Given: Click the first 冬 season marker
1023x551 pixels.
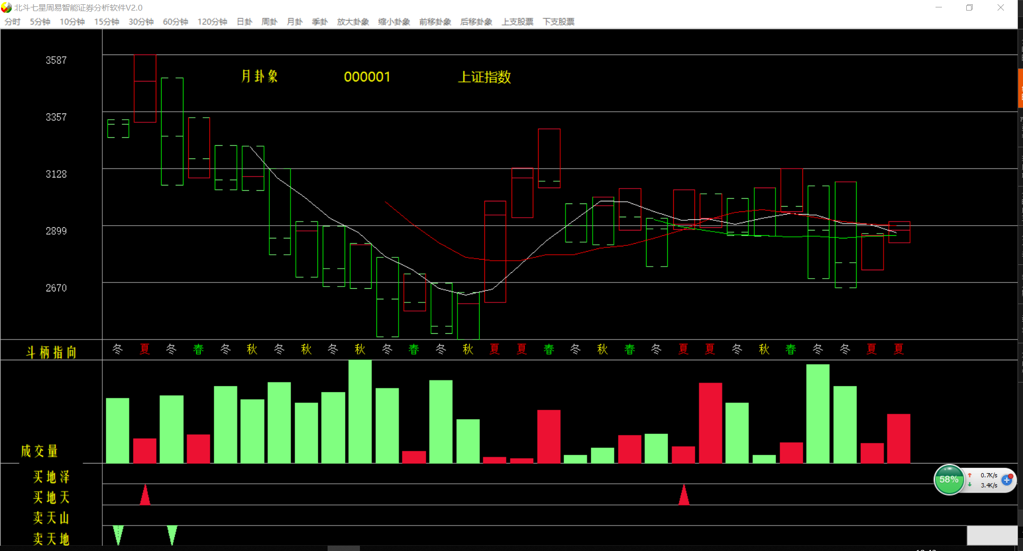Looking at the screenshot, I should [118, 349].
